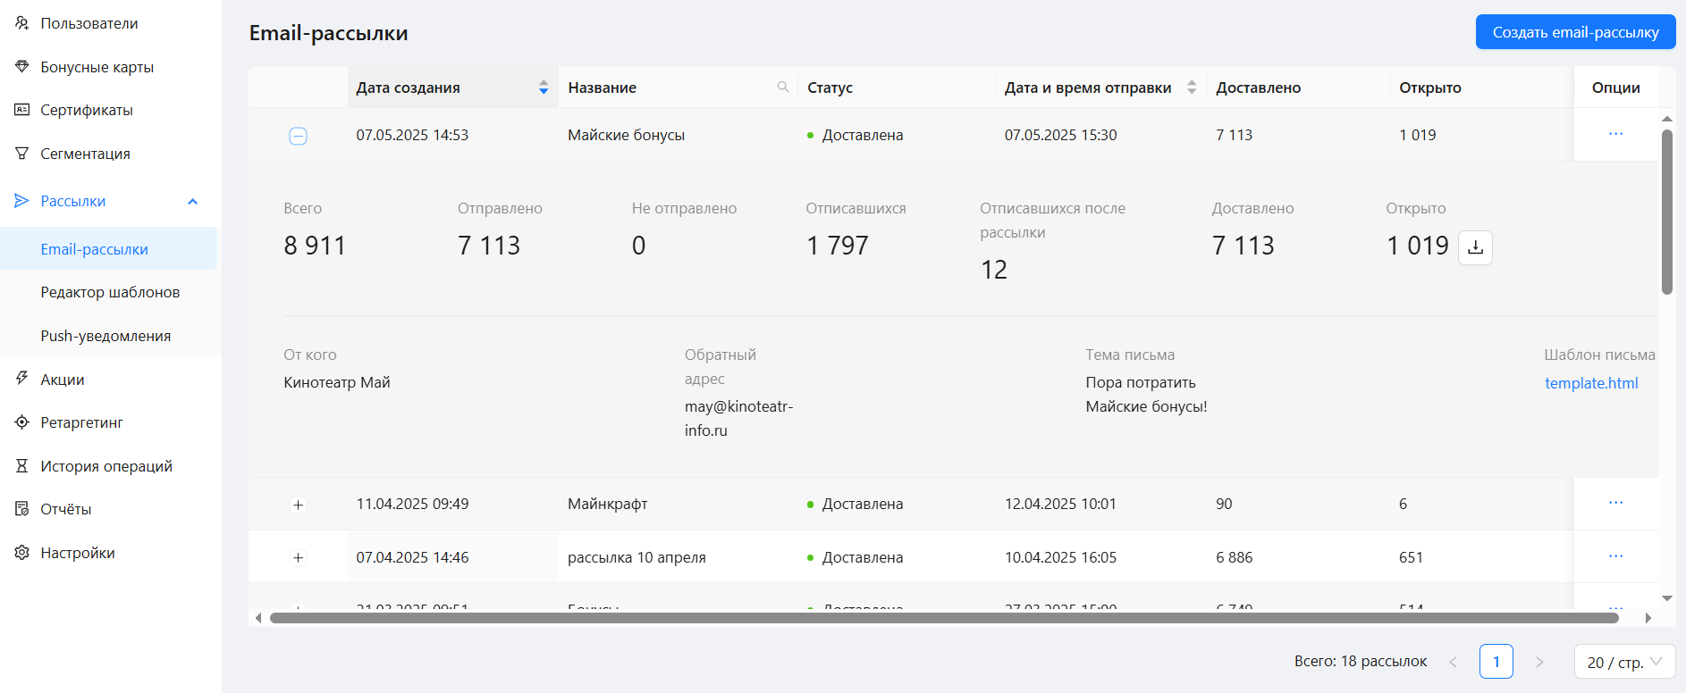1686x693 pixels.
Task: Open Бонусные карты menu item
Action: (97, 67)
